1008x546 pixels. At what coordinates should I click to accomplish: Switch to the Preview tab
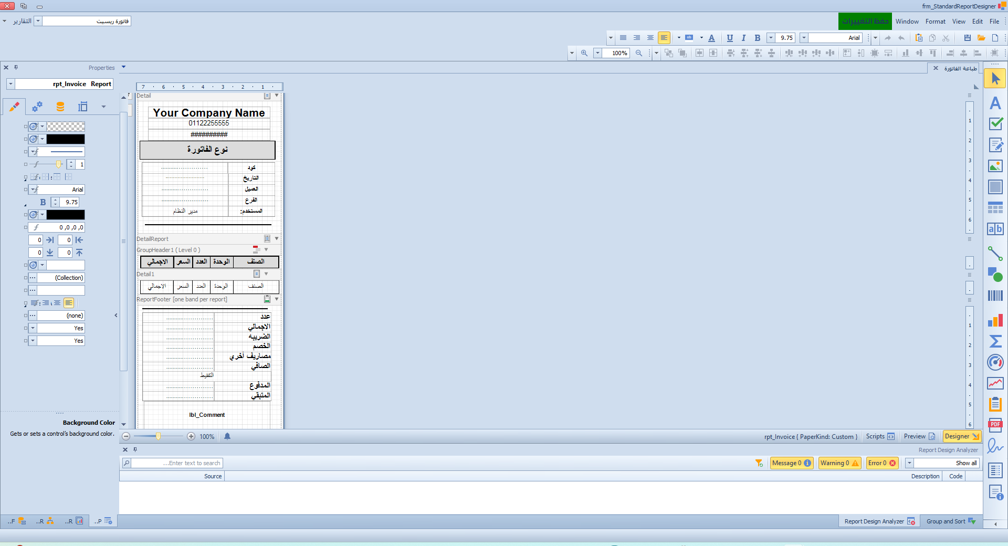tap(919, 436)
